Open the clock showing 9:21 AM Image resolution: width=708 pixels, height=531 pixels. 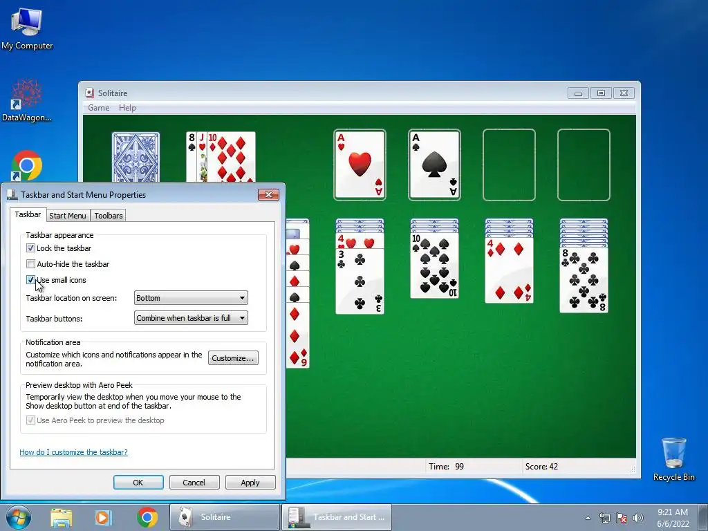[673, 518]
